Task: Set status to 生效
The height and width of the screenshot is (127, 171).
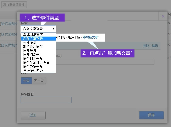Action: pos(26,81)
